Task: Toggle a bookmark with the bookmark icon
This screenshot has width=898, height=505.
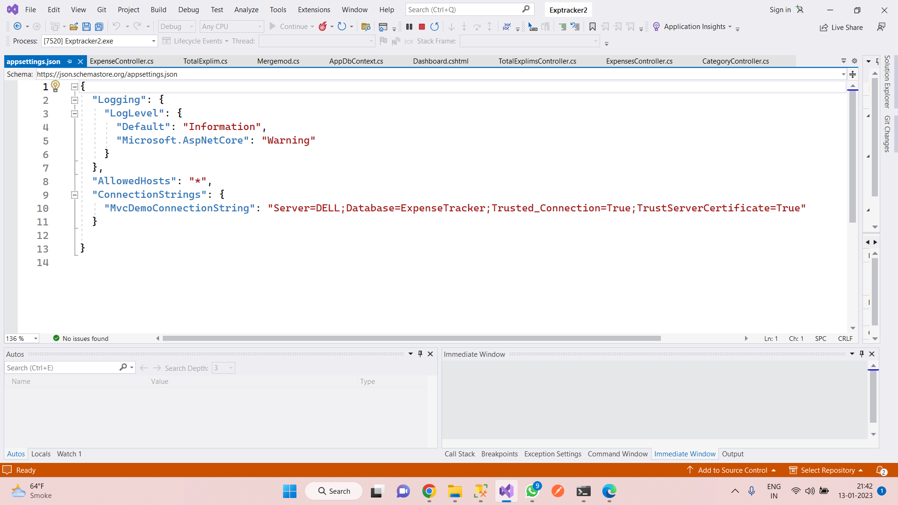Action: click(592, 27)
